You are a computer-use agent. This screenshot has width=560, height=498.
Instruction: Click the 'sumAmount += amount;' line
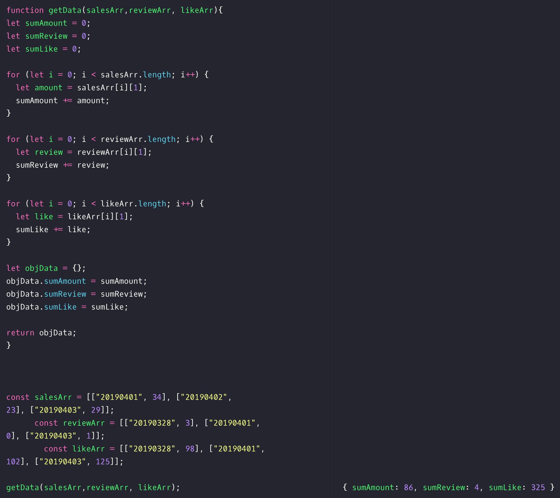pyautogui.click(x=63, y=101)
